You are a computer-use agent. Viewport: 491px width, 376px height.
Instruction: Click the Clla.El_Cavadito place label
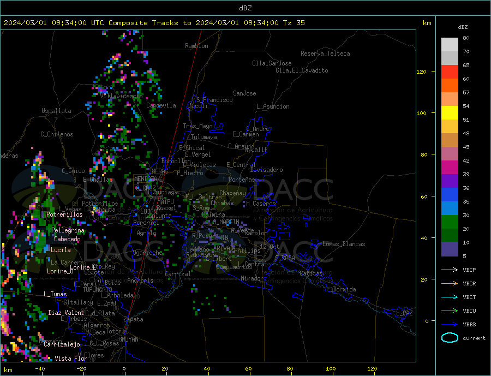(302, 70)
